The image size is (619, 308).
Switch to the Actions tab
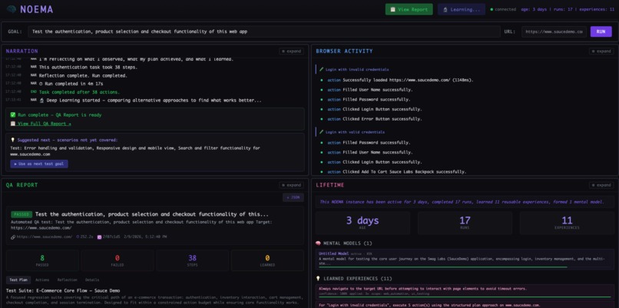tap(42, 280)
